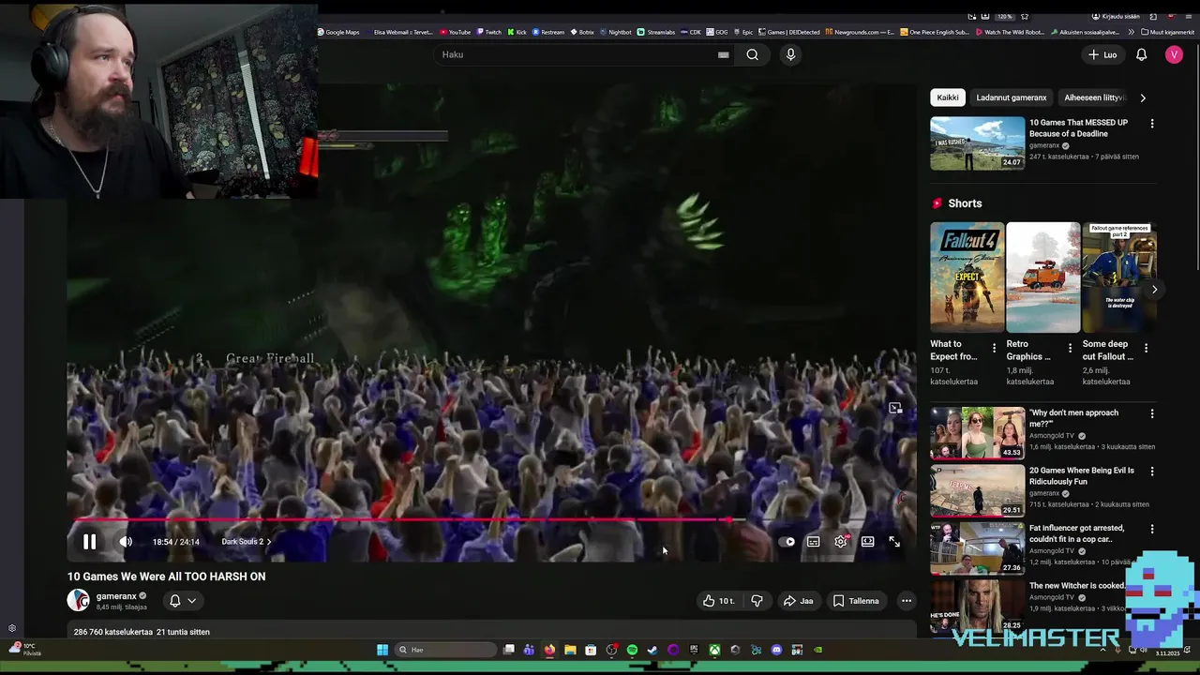1200x675 pixels.
Task: Open the Kick bookmark
Action: pyautogui.click(x=517, y=32)
